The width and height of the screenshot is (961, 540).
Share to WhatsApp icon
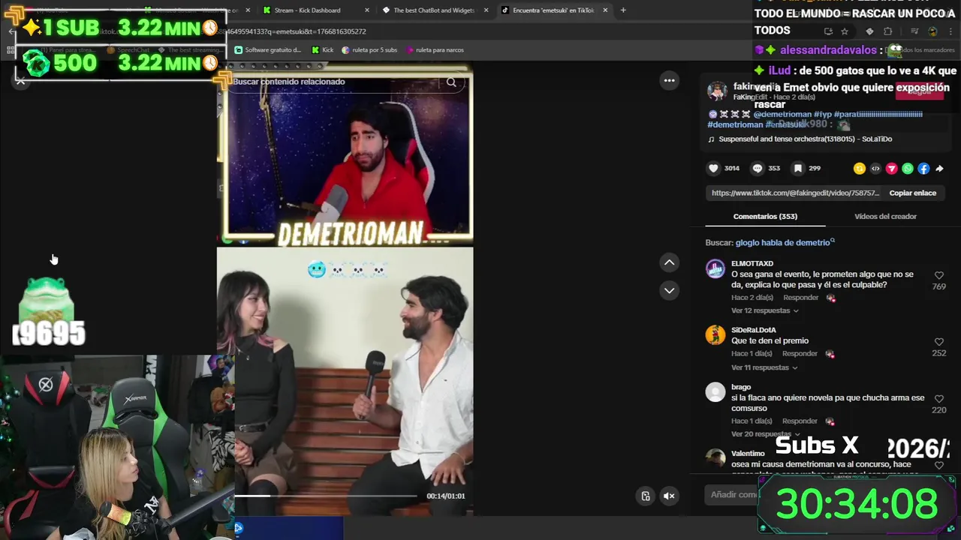908,169
